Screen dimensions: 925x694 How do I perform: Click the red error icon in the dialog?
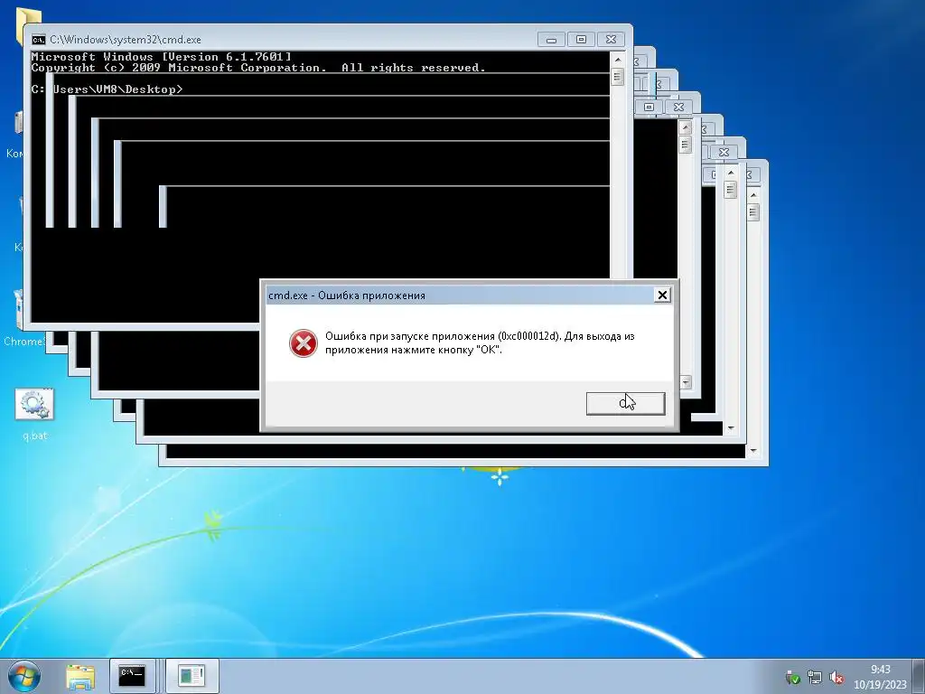point(304,343)
